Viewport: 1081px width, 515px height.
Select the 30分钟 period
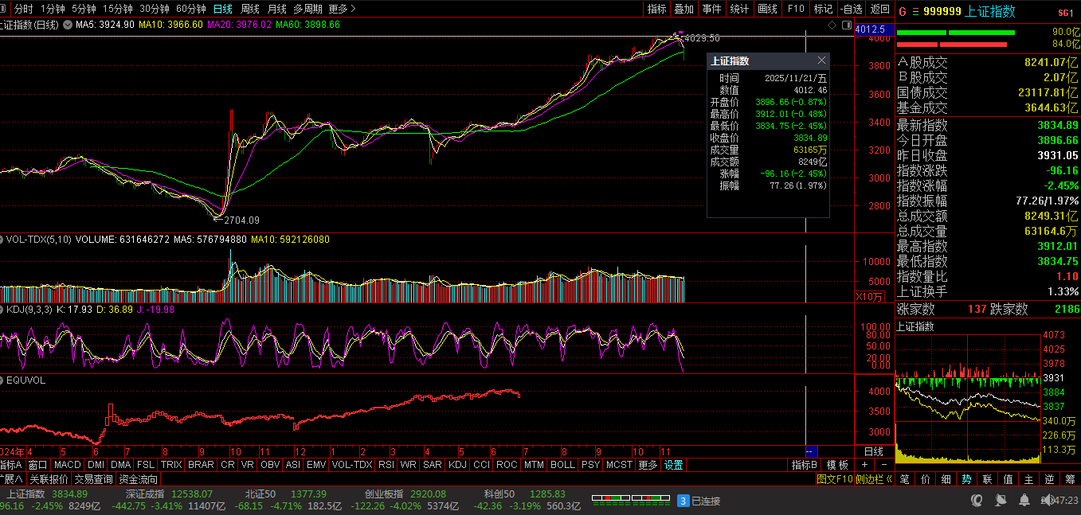point(155,9)
